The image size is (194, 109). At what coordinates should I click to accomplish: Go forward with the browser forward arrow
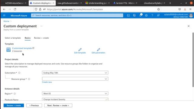[x=9, y=9]
